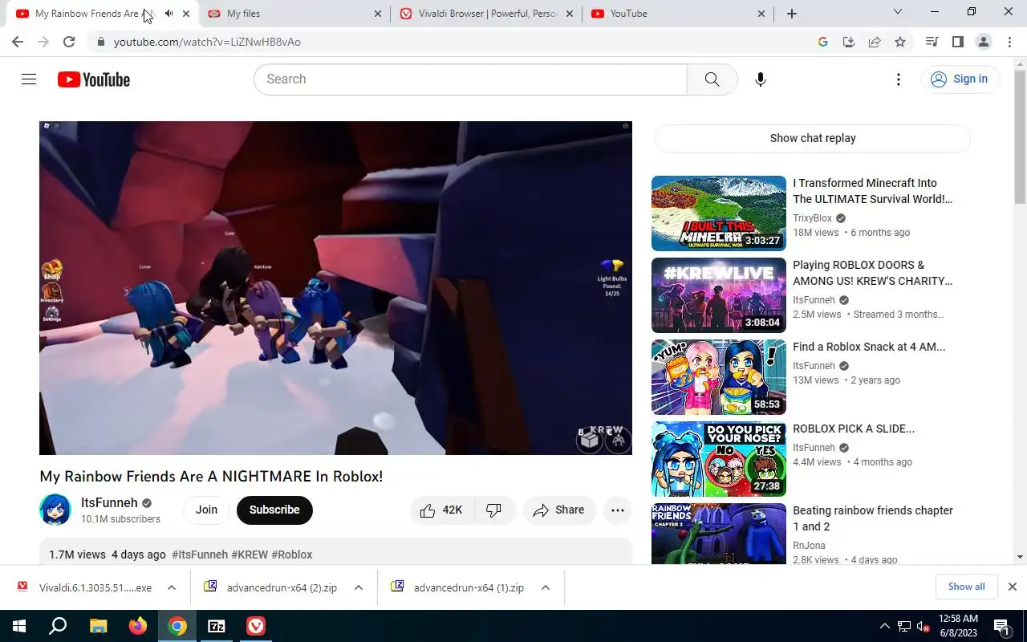1027x642 pixels.
Task: Share this page from the address bar
Action: [875, 42]
